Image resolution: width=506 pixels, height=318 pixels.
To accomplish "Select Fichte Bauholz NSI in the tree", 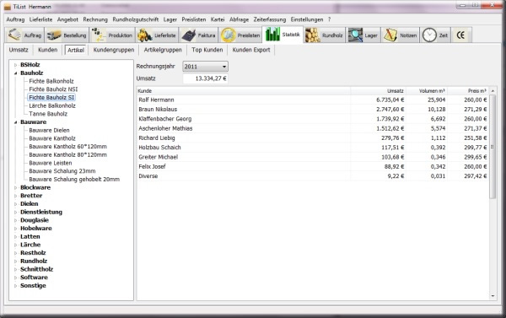I will tap(53, 89).
